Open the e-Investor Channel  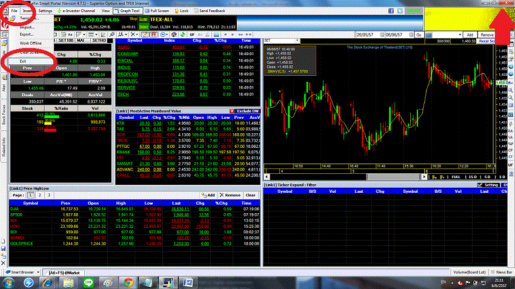coord(76,11)
